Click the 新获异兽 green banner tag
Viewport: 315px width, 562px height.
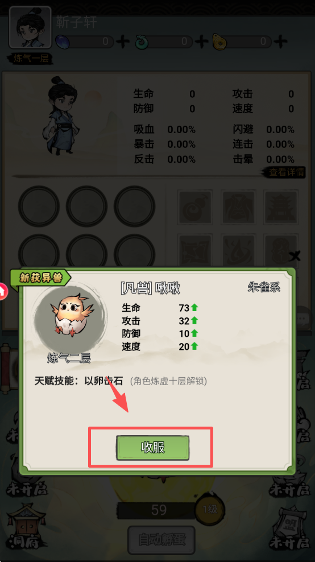(40, 278)
